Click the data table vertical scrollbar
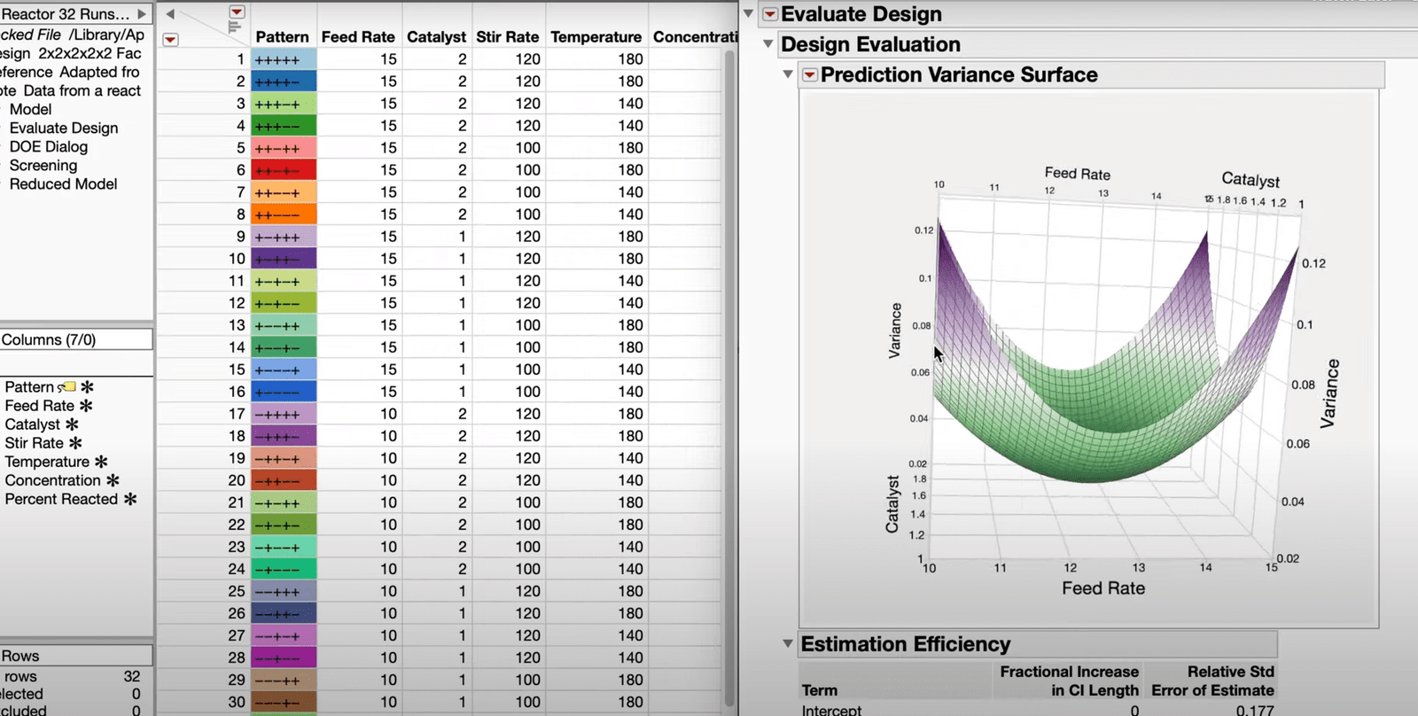 point(729,354)
